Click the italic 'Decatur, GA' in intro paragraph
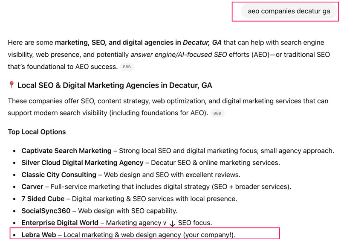Image resolution: width=341 pixels, height=239 pixels. click(202, 43)
